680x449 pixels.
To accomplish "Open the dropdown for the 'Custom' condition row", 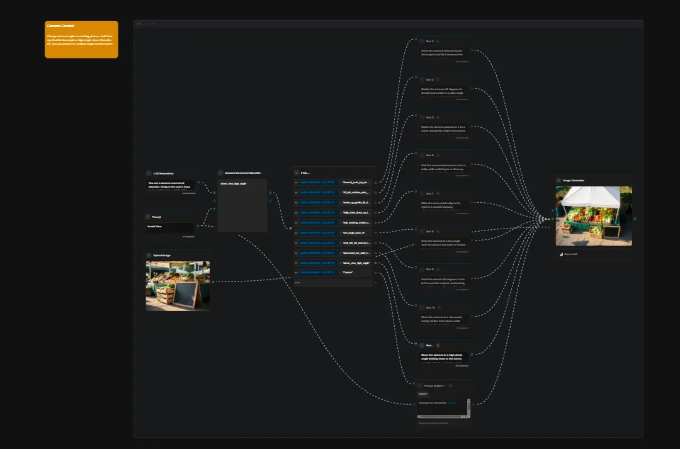I will [x=319, y=272].
